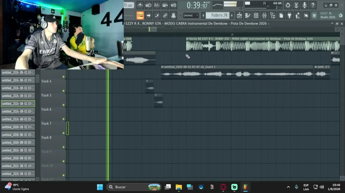Click the waveform monitor next to the time display
The width and height of the screenshot is (345, 193).
[217, 5]
